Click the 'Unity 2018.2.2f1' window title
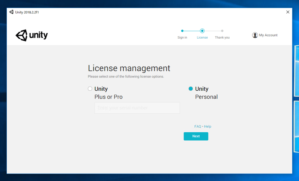 (x=27, y=12)
